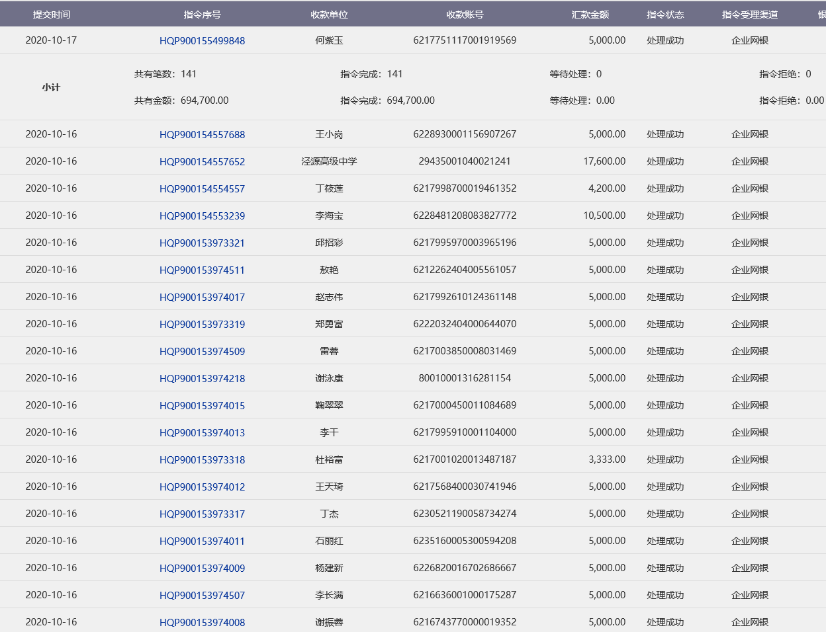Open instruction link HQP900154557688
826x632 pixels.
[202, 135]
